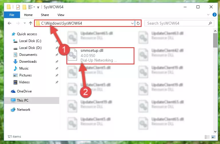Expand the address bar history dropdown
220x144 pixels.
(132, 23)
